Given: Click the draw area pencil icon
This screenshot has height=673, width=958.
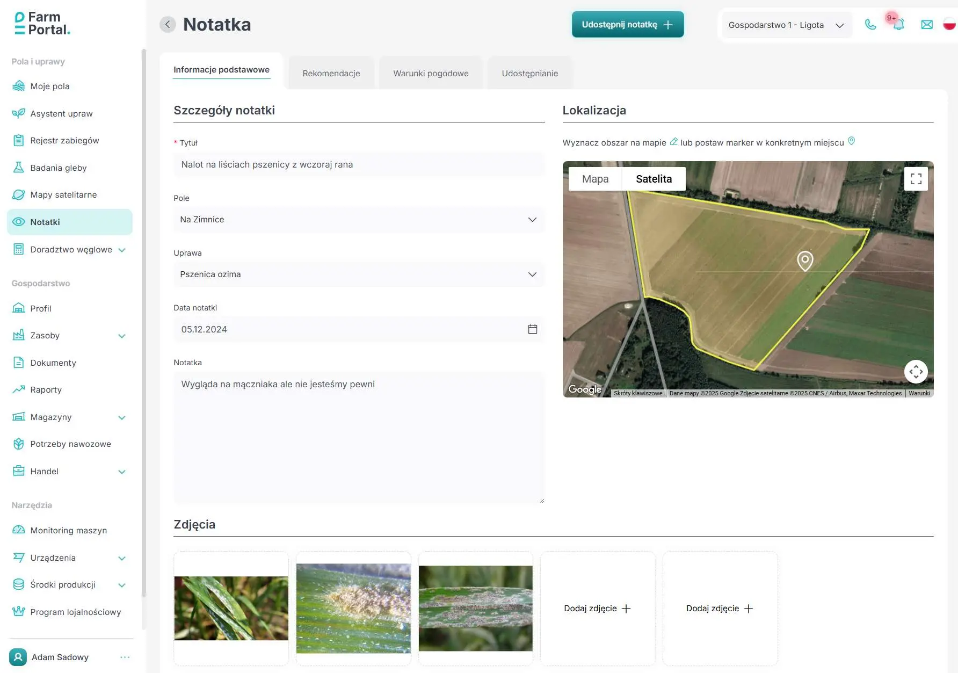Looking at the screenshot, I should (673, 141).
